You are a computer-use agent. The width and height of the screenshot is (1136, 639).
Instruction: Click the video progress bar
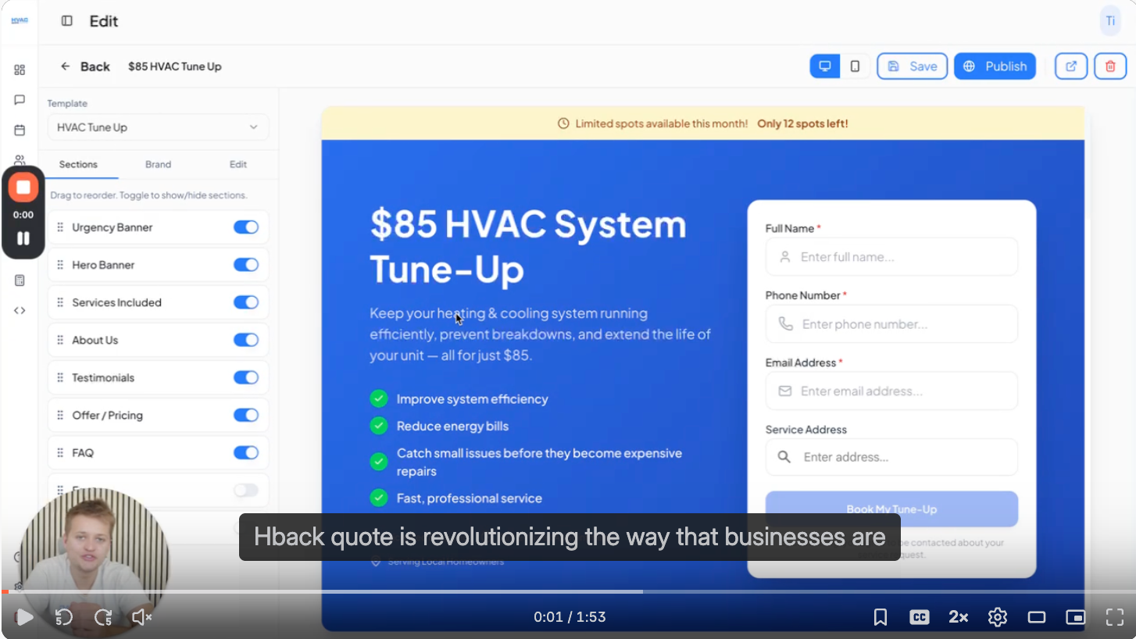pos(568,591)
